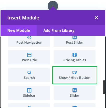
Task: Click the Pricing Tables label text
Action: [75, 60]
